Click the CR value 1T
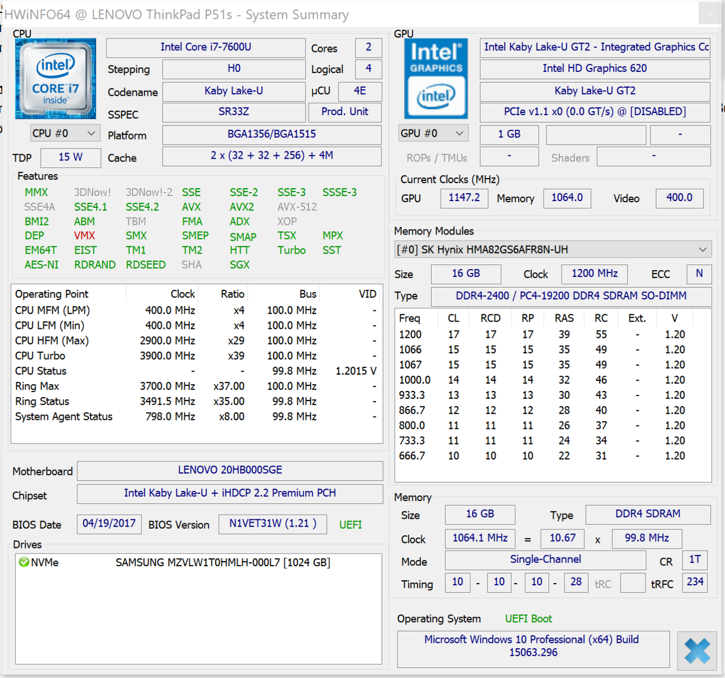725x678 pixels. [694, 560]
